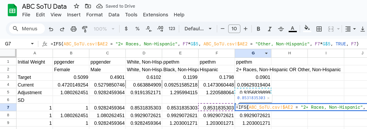
Task: Dismiss the formula result preview tooltip
Action: coord(268,98)
